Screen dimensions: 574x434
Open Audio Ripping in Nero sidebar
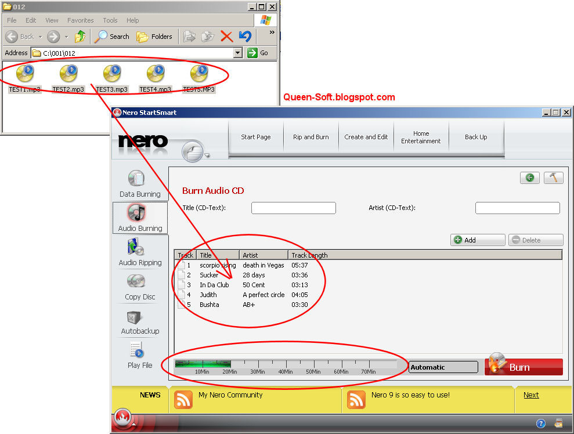(x=140, y=252)
